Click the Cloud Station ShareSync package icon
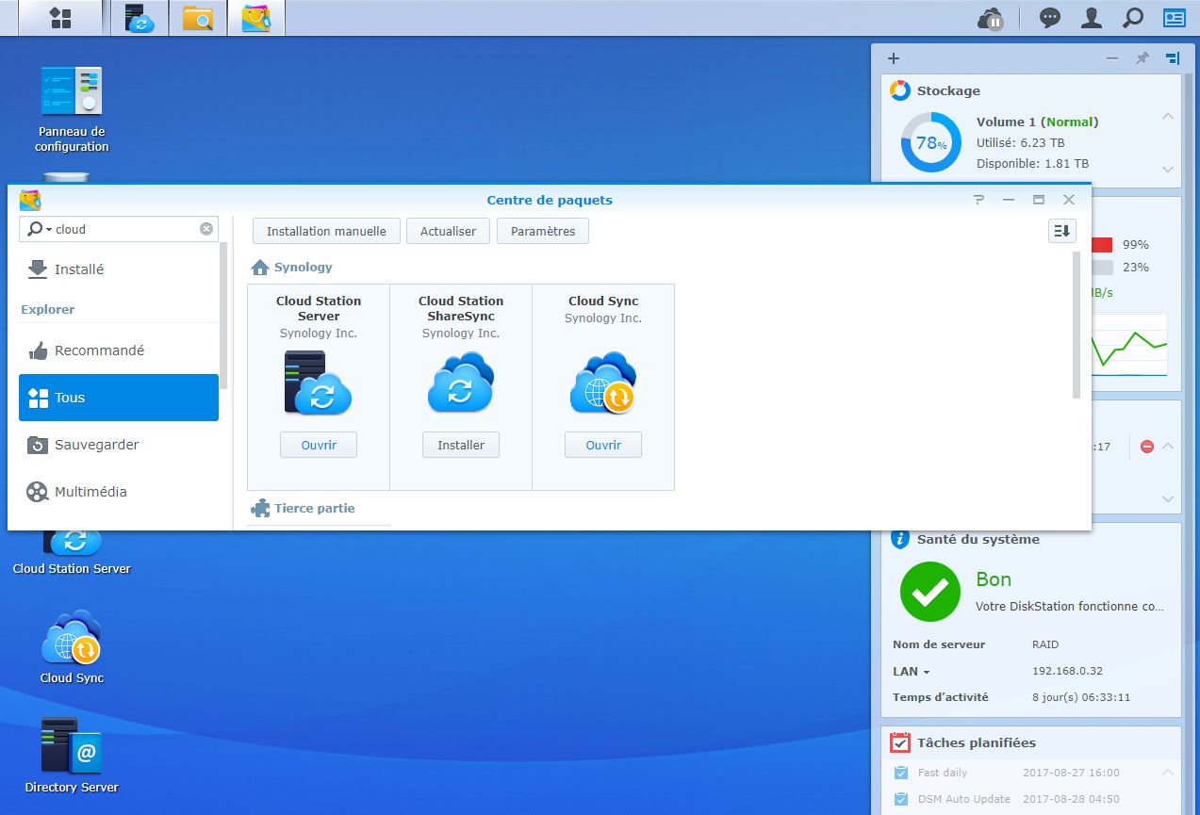 (x=461, y=383)
